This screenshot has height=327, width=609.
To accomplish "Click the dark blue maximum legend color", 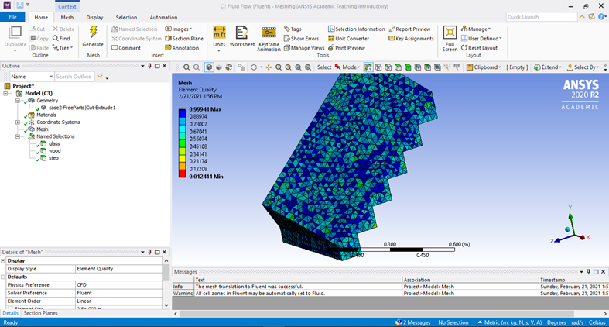I will 182,113.
